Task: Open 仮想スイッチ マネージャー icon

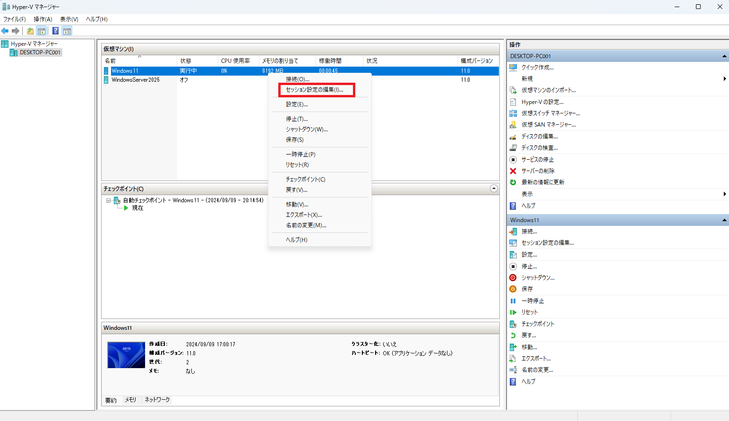Action: point(513,113)
